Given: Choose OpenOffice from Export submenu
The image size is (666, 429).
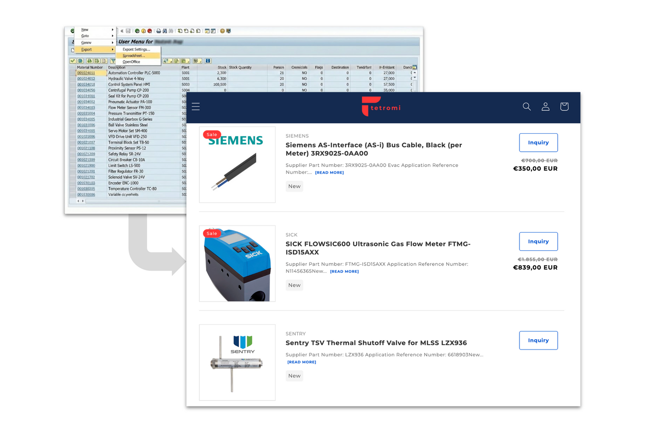Looking at the screenshot, I should [x=131, y=62].
